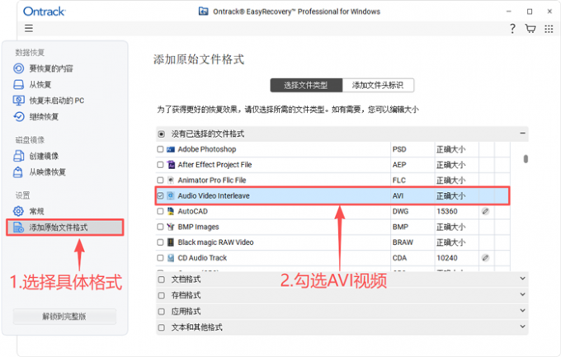This screenshot has width=561, height=357.
Task: Click the 10240 size value for CD Audio Track
Action: 447,257
